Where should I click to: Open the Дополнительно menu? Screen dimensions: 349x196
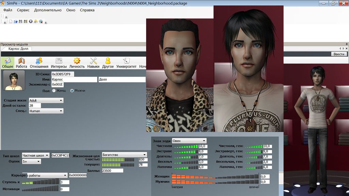tap(48, 10)
